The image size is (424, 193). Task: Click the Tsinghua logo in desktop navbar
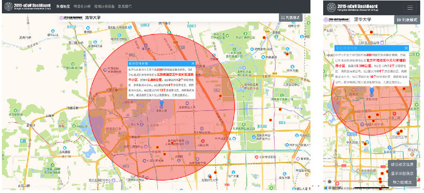[x=7, y=7]
